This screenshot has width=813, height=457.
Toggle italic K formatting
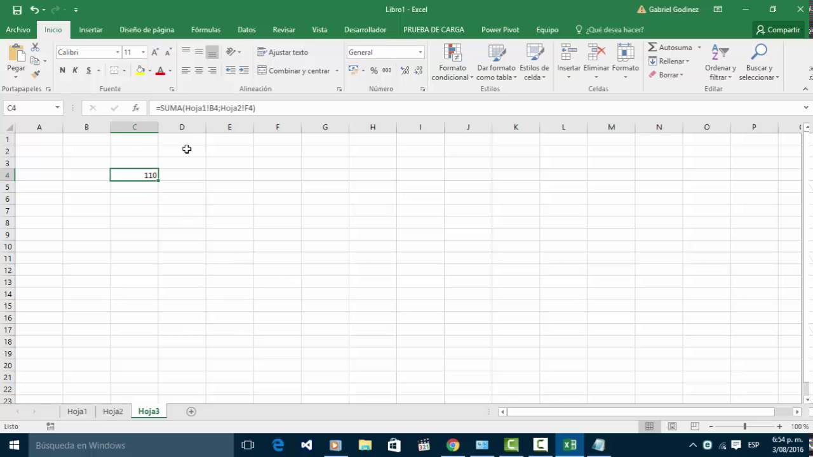(75, 70)
